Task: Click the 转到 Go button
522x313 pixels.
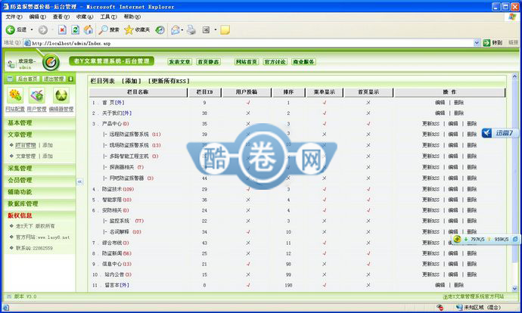Action: (492, 43)
